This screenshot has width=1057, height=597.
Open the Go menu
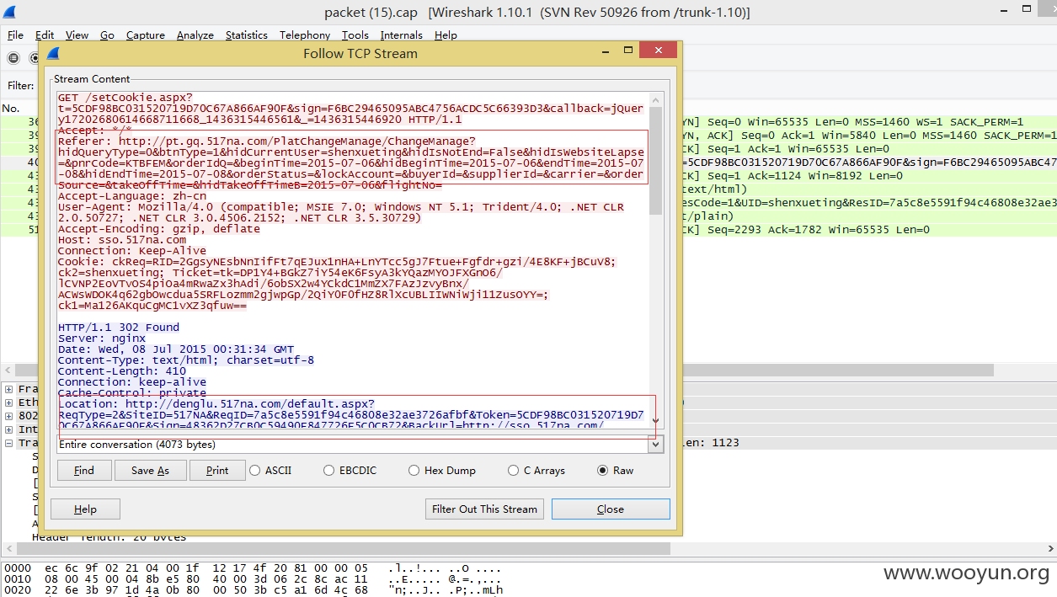[x=107, y=35]
